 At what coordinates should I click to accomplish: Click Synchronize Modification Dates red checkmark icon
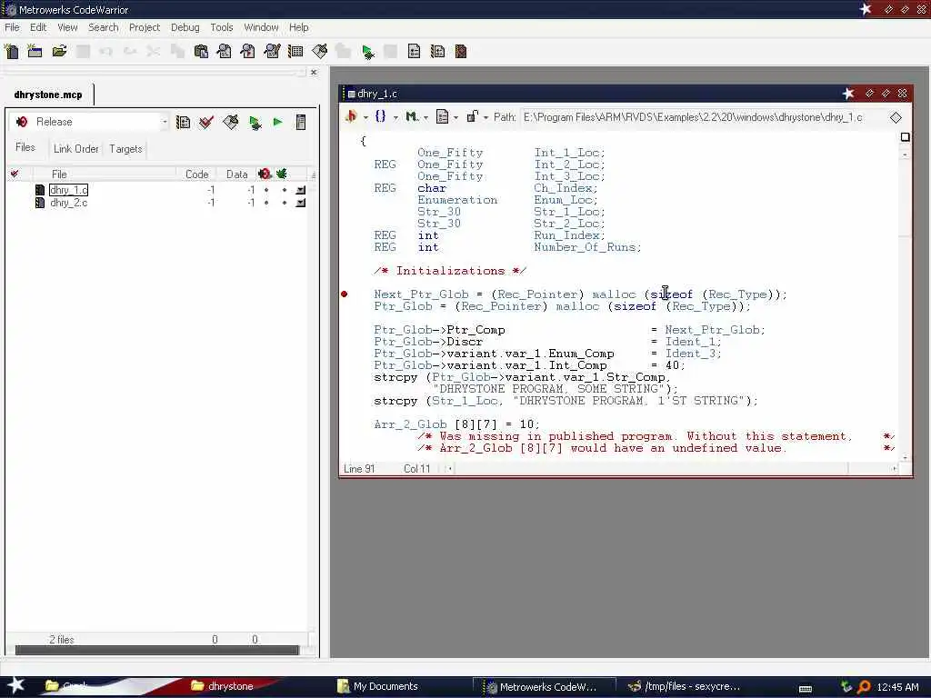[x=206, y=123]
